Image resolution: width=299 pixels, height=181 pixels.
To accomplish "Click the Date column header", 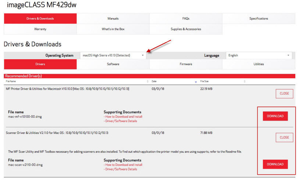I will pyautogui.click(x=154, y=81).
